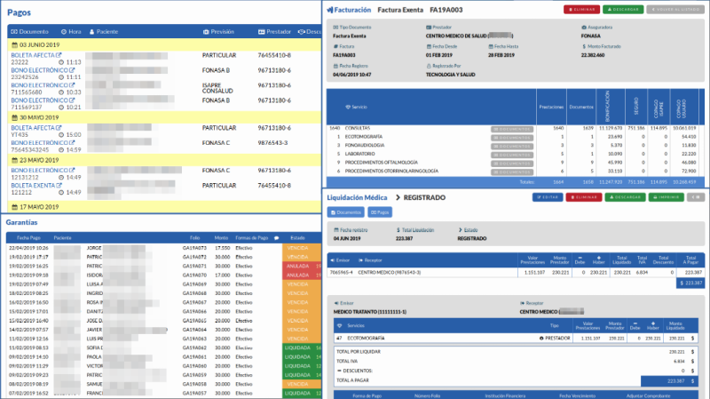Click the chevron before REGISTRADO heading

pyautogui.click(x=398, y=197)
